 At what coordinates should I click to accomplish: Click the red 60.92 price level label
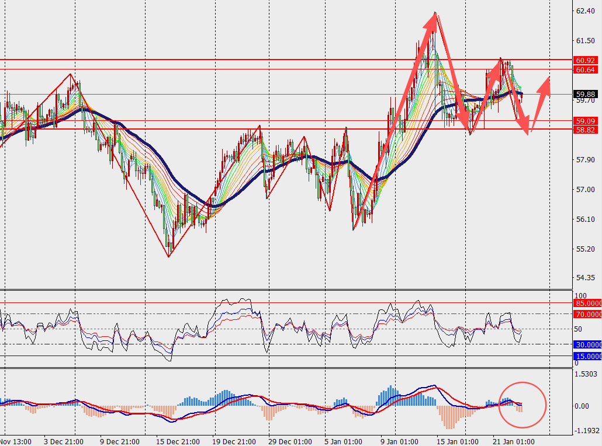coord(586,60)
